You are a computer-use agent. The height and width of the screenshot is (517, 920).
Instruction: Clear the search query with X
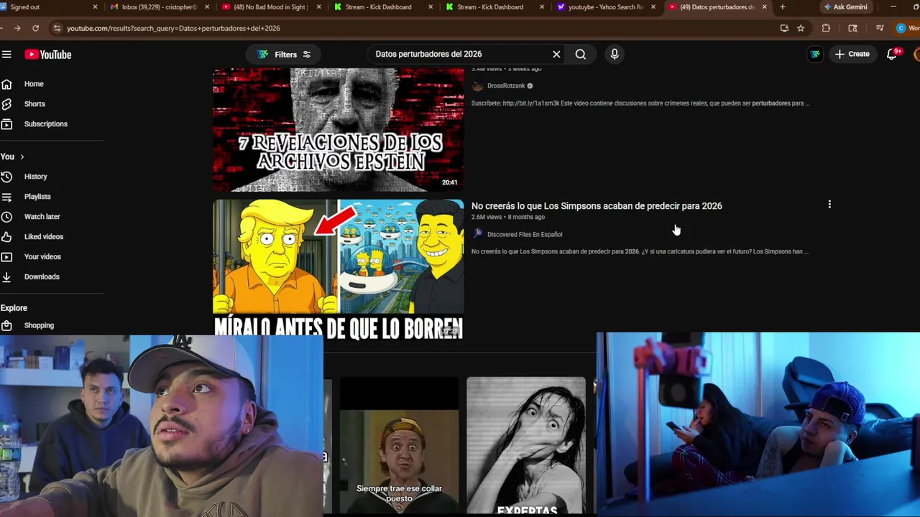click(556, 55)
